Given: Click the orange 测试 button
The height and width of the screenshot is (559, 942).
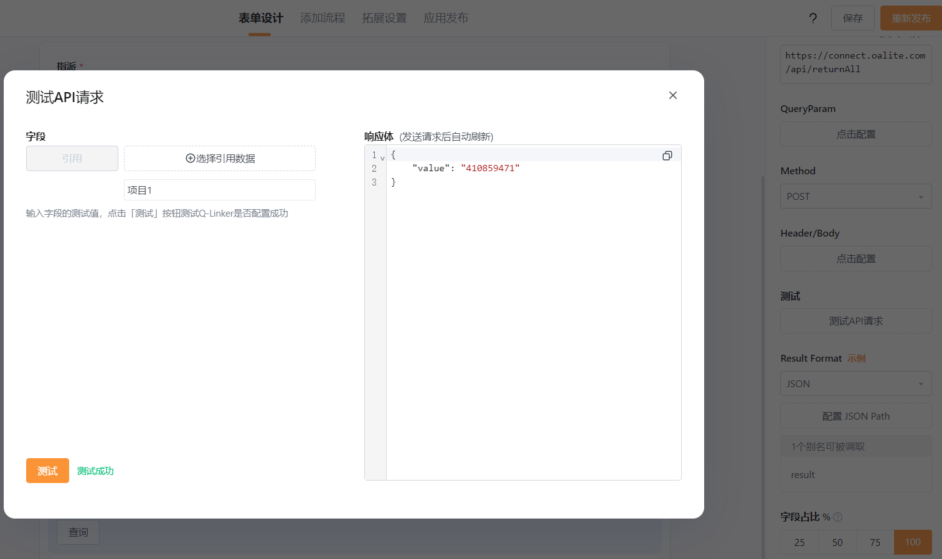Looking at the screenshot, I should click(47, 471).
